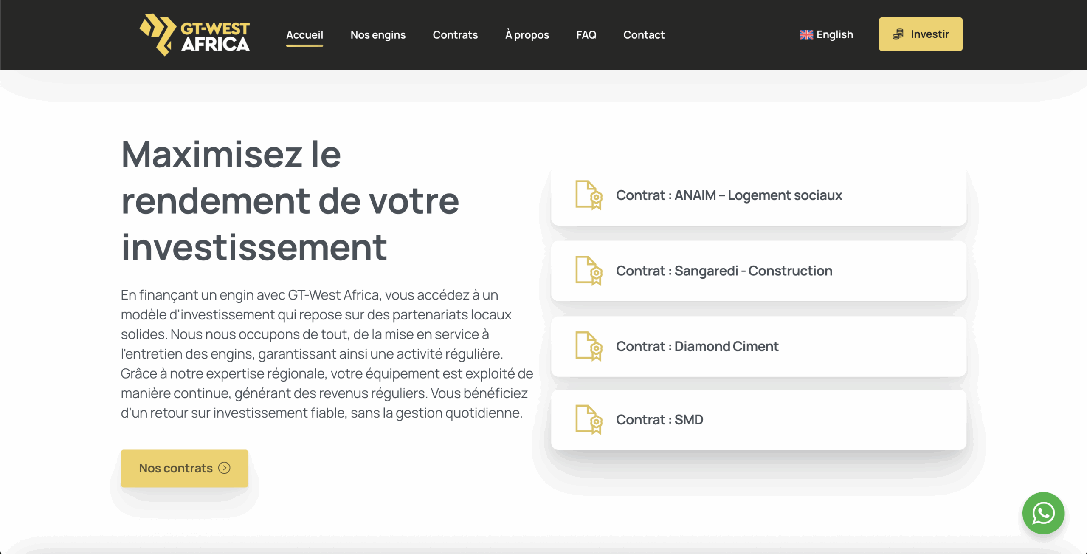Click the certificate icon beside ANAIM contract
This screenshot has width=1087, height=554.
coord(589,195)
